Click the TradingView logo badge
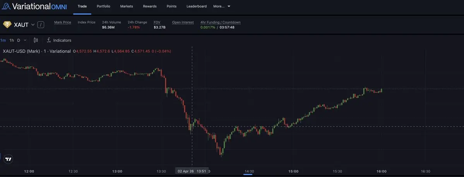This screenshot has height=177, width=464. point(9,159)
